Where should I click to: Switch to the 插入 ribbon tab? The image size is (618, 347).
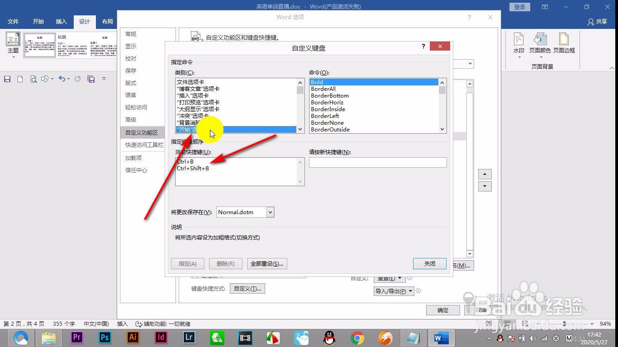coord(61,22)
